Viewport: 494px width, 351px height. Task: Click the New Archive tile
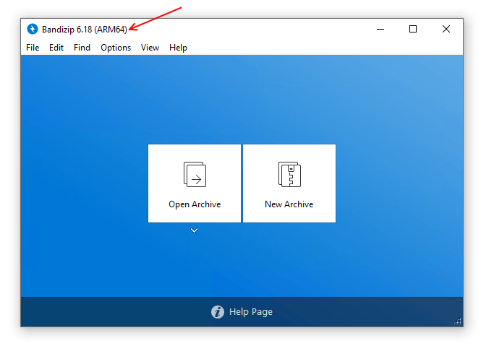(x=289, y=183)
